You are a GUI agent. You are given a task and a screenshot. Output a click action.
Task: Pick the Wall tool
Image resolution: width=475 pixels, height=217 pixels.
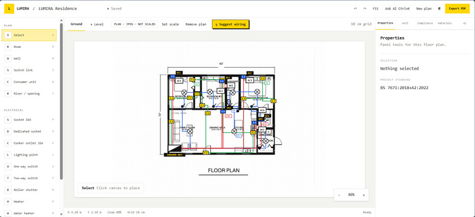pos(29,58)
